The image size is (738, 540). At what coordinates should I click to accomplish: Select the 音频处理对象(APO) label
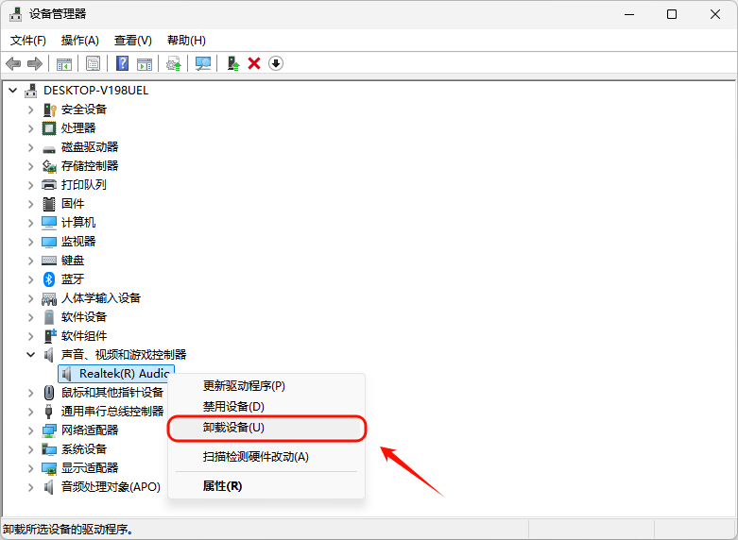111,487
